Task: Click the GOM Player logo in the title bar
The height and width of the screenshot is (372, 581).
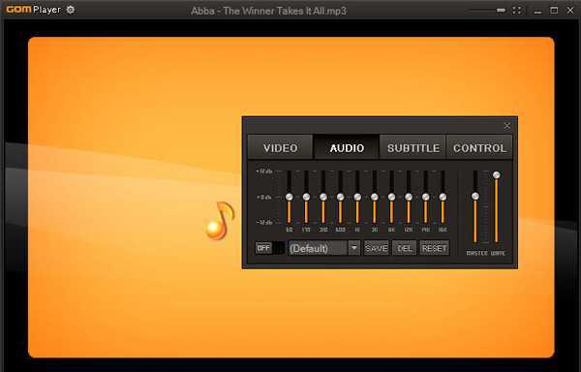Action: click(x=33, y=10)
